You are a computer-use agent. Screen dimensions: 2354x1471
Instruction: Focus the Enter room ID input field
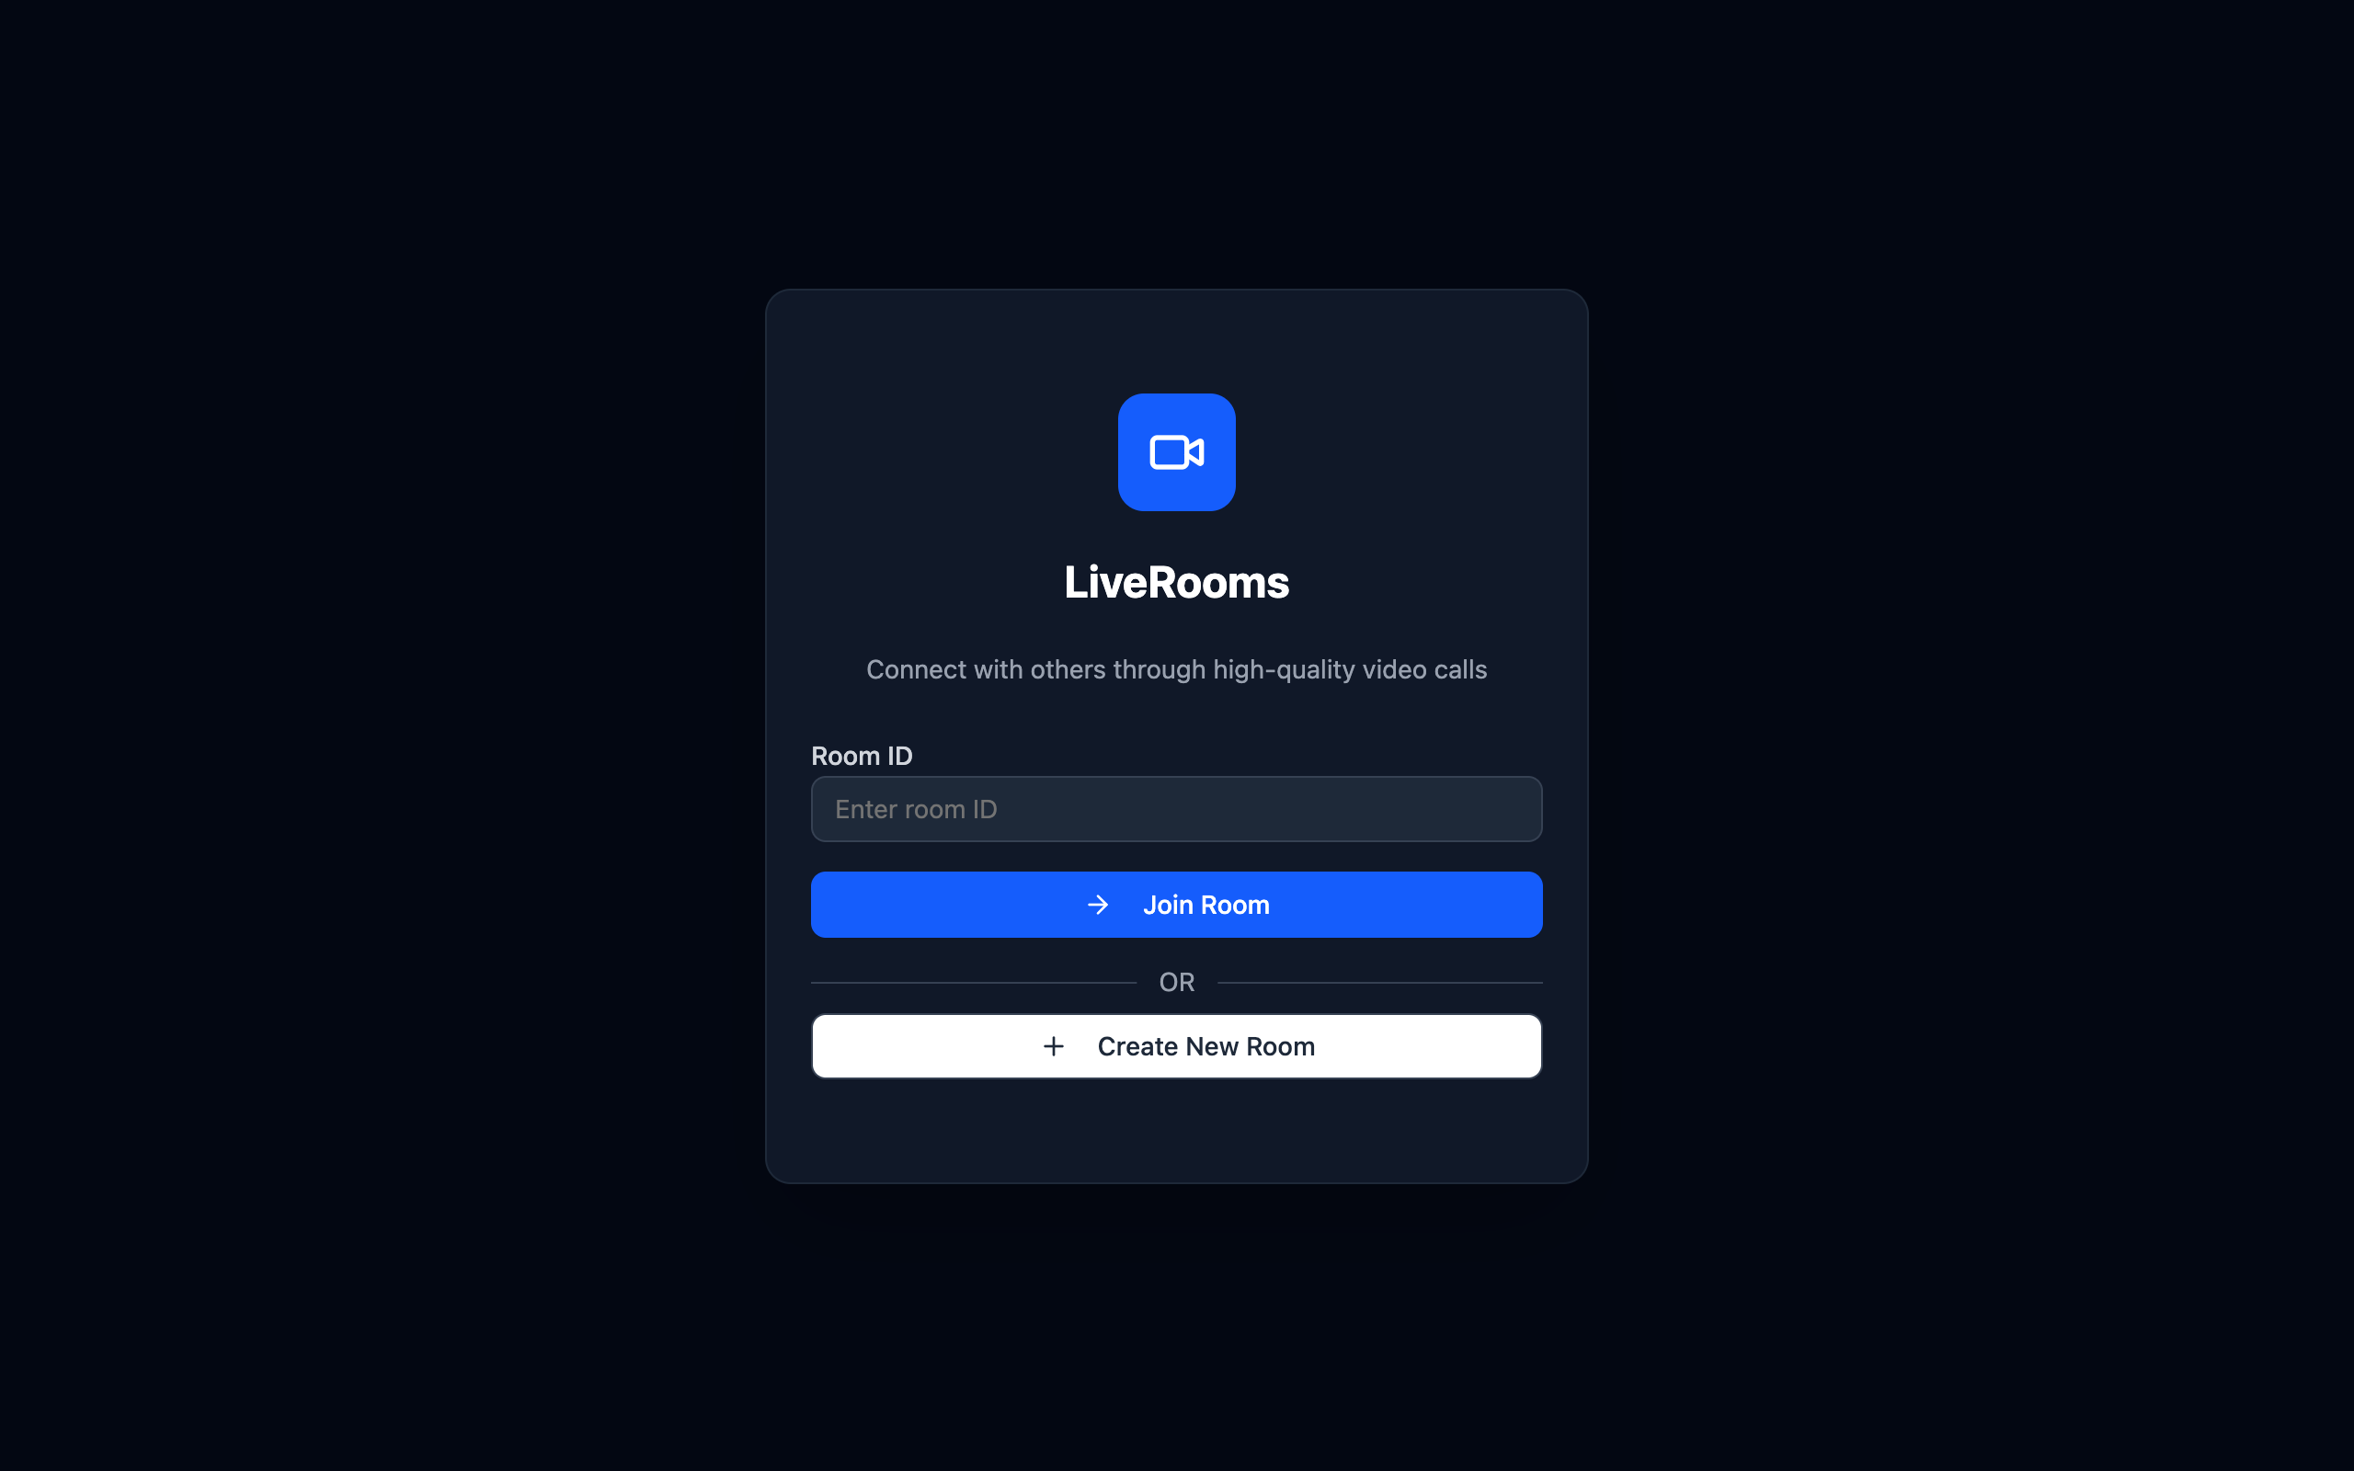coord(1176,808)
